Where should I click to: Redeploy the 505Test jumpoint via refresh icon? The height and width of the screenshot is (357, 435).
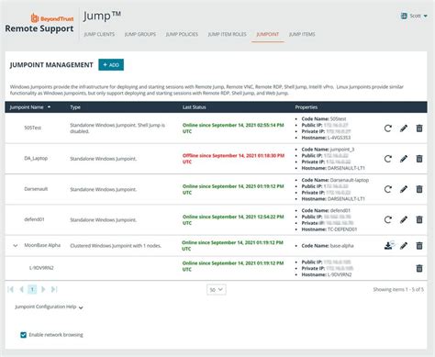388,128
